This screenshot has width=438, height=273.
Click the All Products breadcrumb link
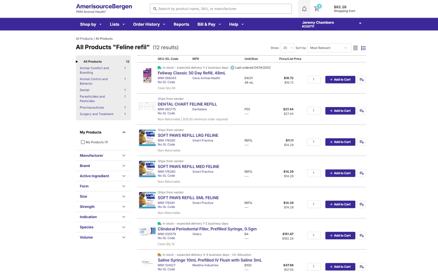(x=84, y=39)
